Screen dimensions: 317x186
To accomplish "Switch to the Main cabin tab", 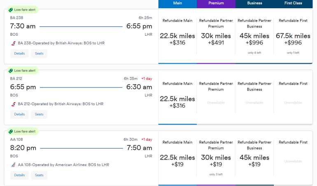I will coord(177,3).
